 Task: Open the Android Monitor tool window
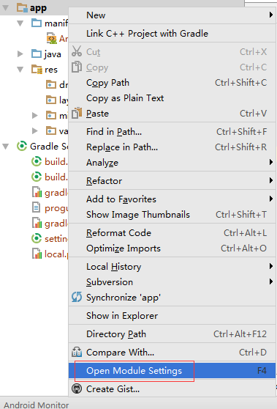pyautogui.click(x=37, y=405)
